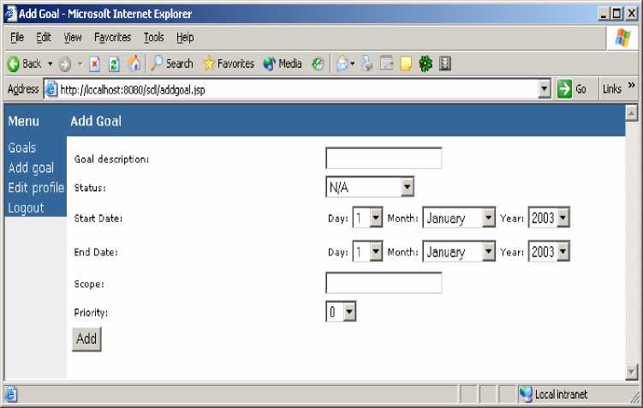Open the End Date Month dropdown
Screen dimensions: 643x408
click(459, 251)
